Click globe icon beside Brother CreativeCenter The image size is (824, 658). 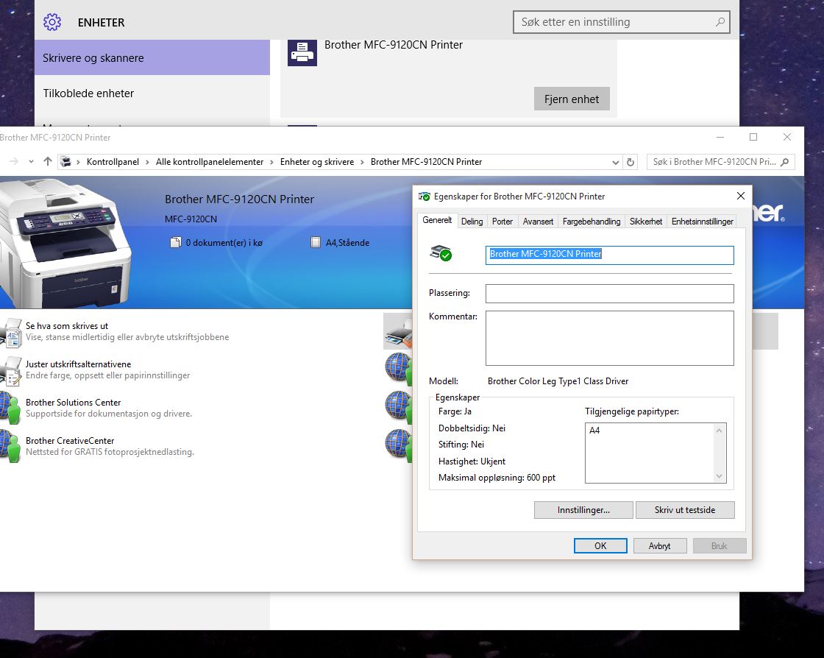pos(11,446)
